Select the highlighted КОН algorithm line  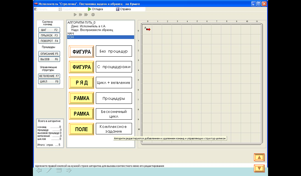pyautogui.click(x=101, y=37)
